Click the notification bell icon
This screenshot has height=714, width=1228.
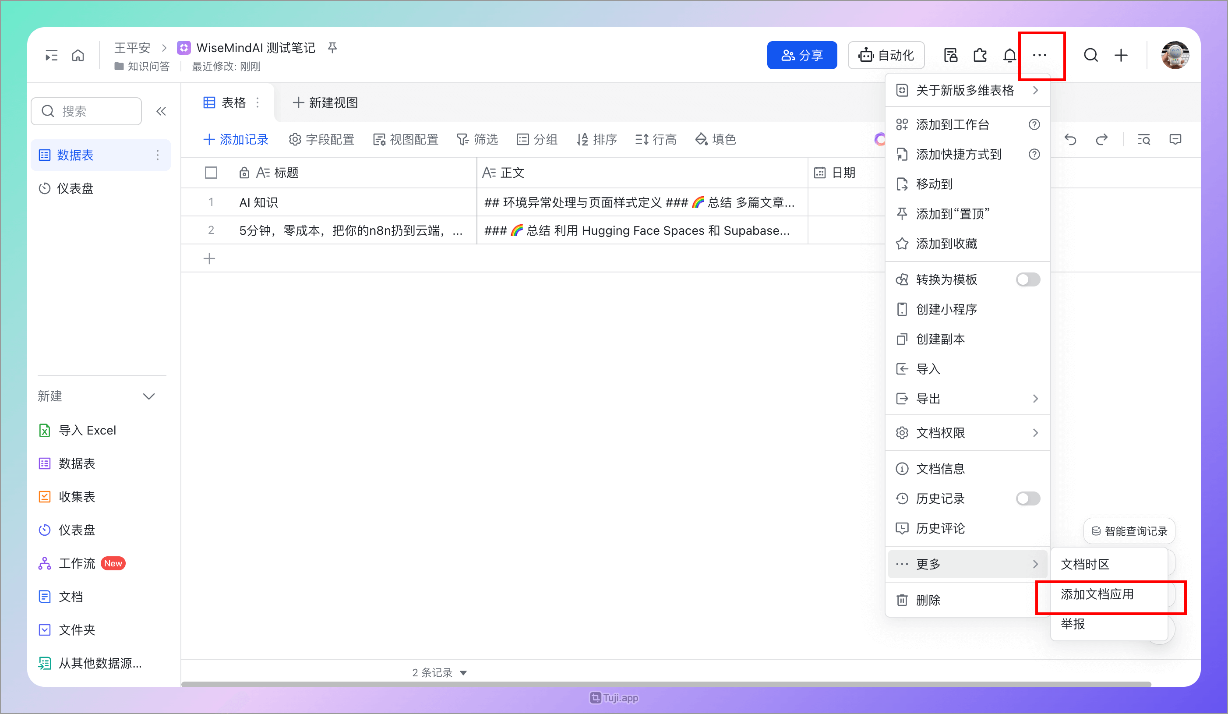click(1009, 55)
